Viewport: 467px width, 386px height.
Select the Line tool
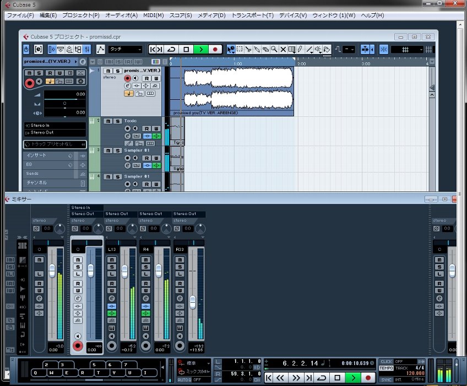point(309,49)
